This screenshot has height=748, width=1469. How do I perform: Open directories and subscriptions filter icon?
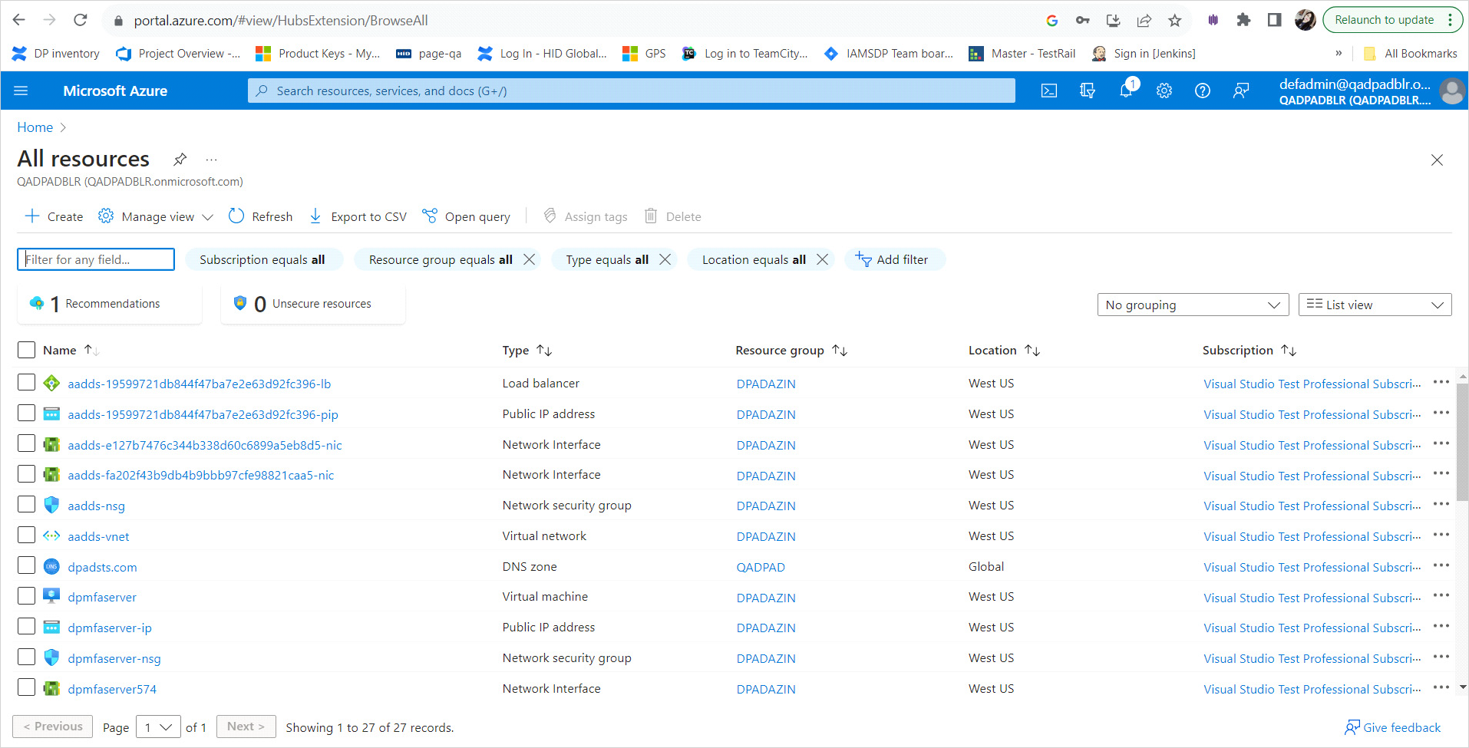point(1087,91)
